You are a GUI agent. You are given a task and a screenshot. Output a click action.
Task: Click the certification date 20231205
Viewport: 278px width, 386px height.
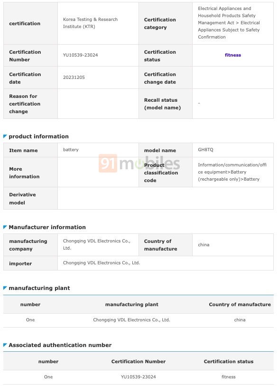[74, 77]
